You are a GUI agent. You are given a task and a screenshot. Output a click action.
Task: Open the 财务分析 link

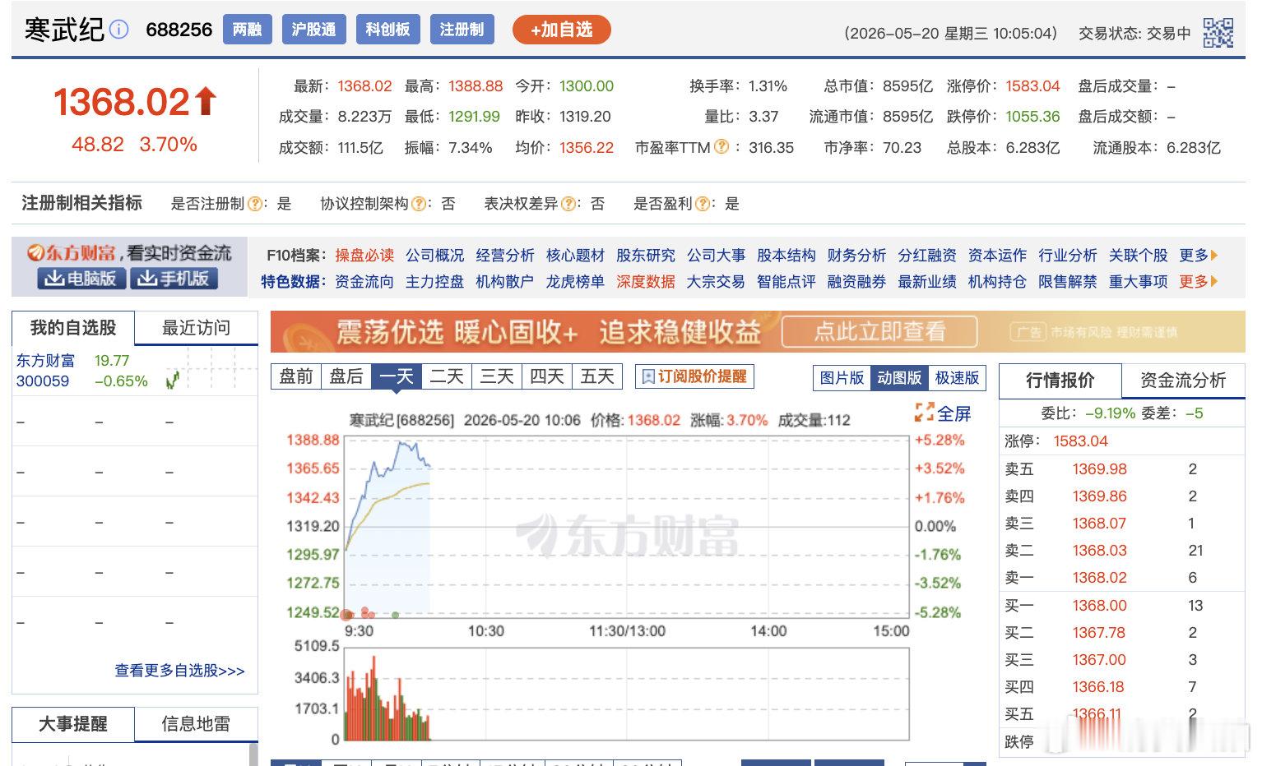[x=856, y=256]
